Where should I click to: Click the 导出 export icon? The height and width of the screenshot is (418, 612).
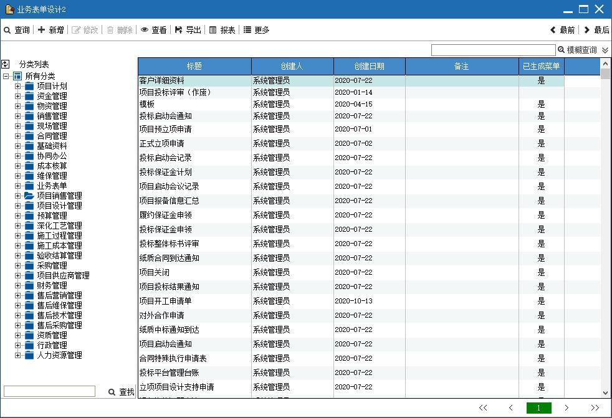[179, 30]
